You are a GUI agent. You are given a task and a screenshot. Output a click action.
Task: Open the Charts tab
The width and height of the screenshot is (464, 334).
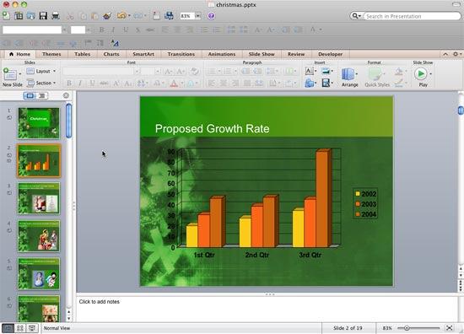tap(111, 54)
